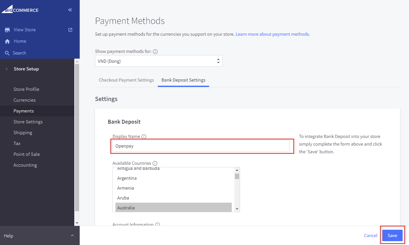Expand the Help menu chevron

coord(72,236)
